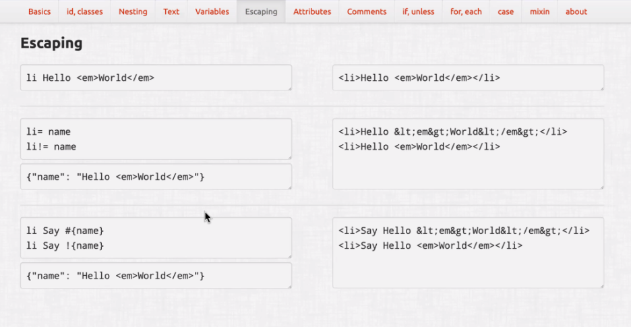
Task: Select the Text tab
Action: tap(171, 11)
